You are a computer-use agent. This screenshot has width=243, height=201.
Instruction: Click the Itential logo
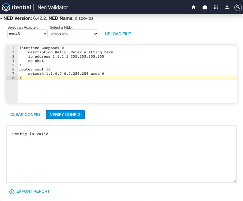[16, 7]
